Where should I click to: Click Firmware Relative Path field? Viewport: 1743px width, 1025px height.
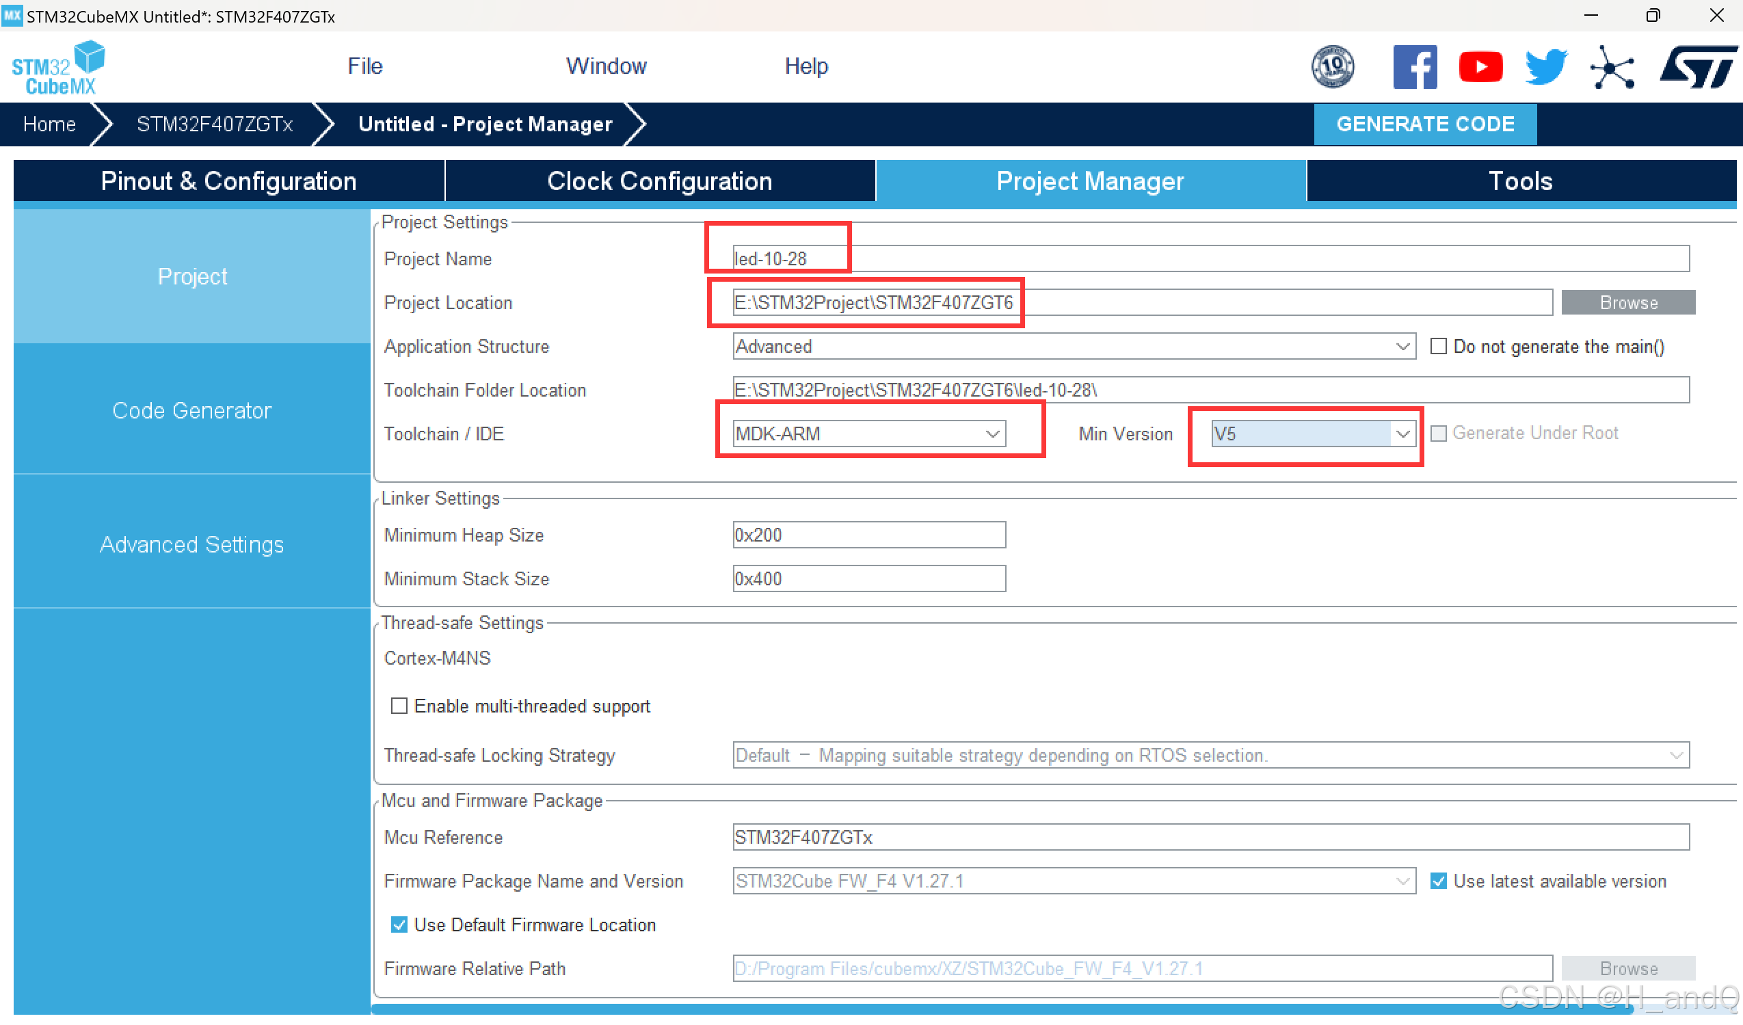point(1142,968)
